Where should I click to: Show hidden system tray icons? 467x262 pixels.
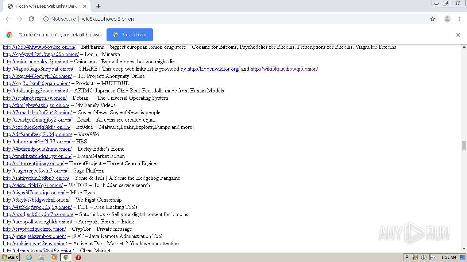pyautogui.click(x=407, y=257)
